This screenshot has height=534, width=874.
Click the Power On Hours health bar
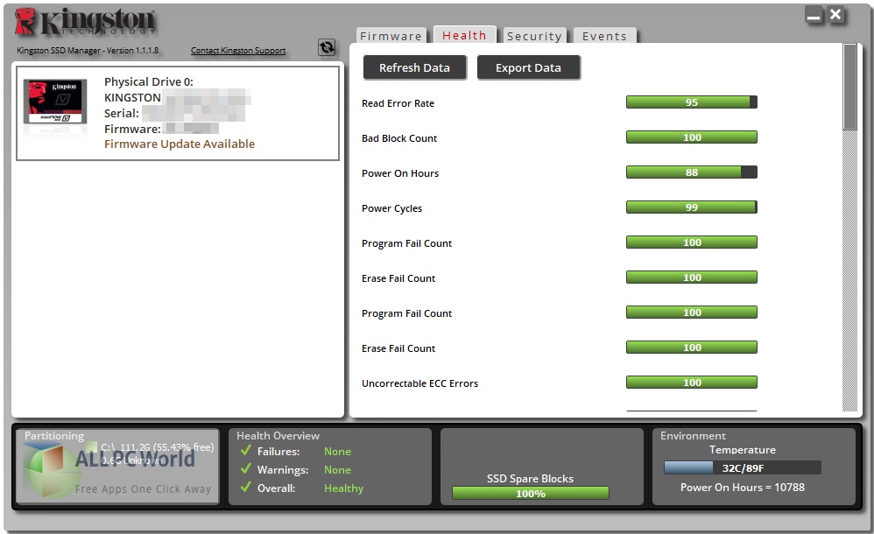(x=691, y=172)
